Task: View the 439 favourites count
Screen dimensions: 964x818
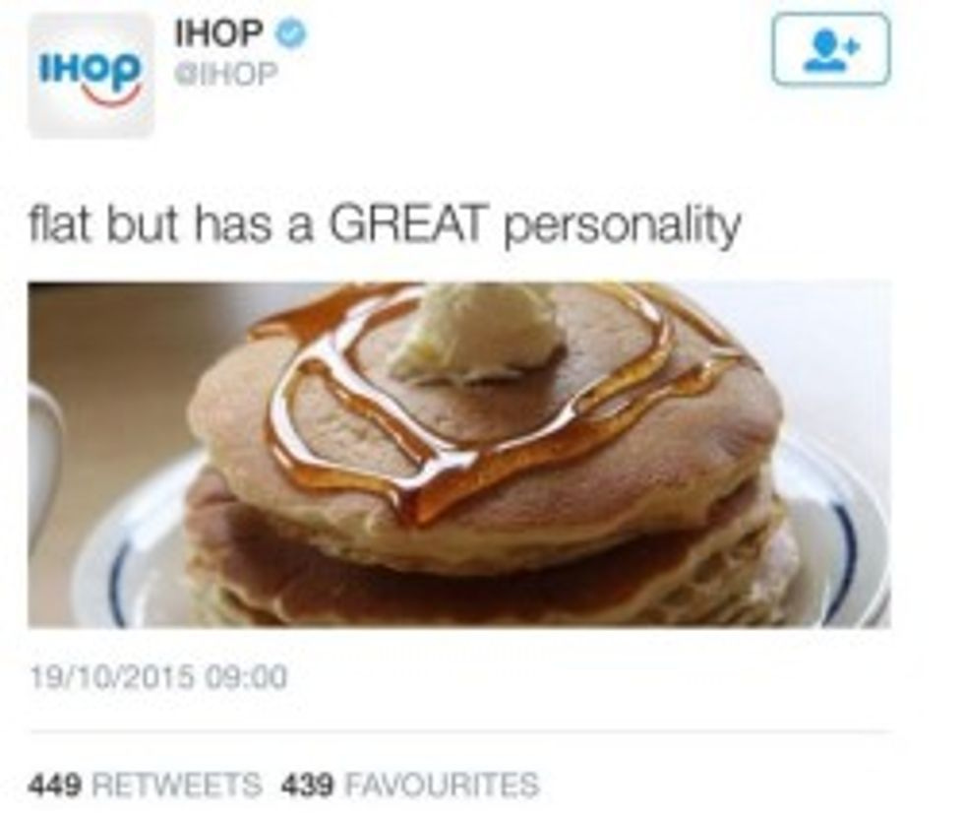Action: [307, 786]
